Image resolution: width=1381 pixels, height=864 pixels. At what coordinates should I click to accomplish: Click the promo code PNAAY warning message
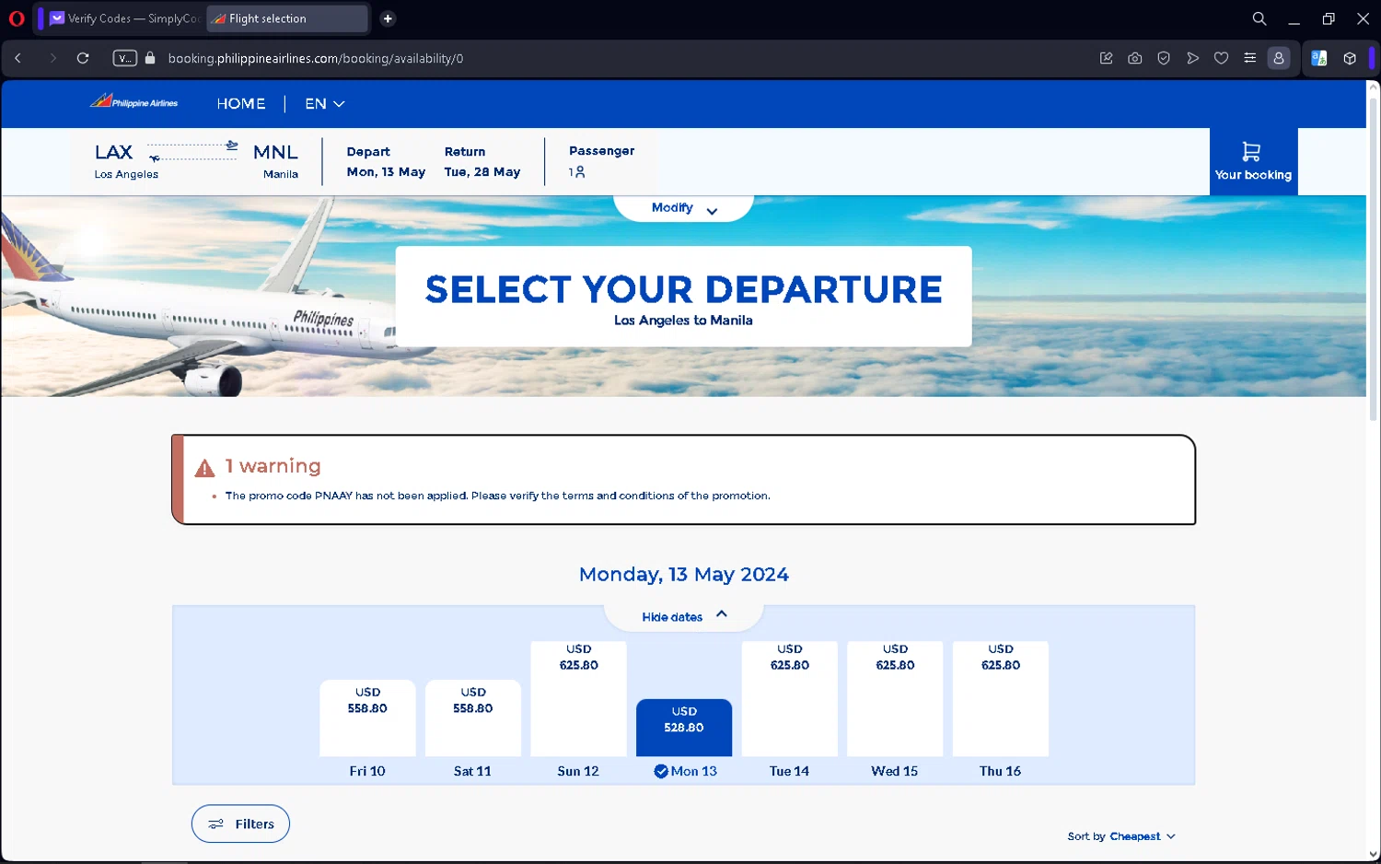coord(498,496)
